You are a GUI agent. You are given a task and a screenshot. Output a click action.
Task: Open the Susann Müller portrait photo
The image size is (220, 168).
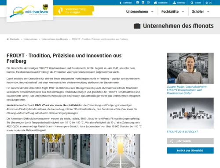coord(190,68)
